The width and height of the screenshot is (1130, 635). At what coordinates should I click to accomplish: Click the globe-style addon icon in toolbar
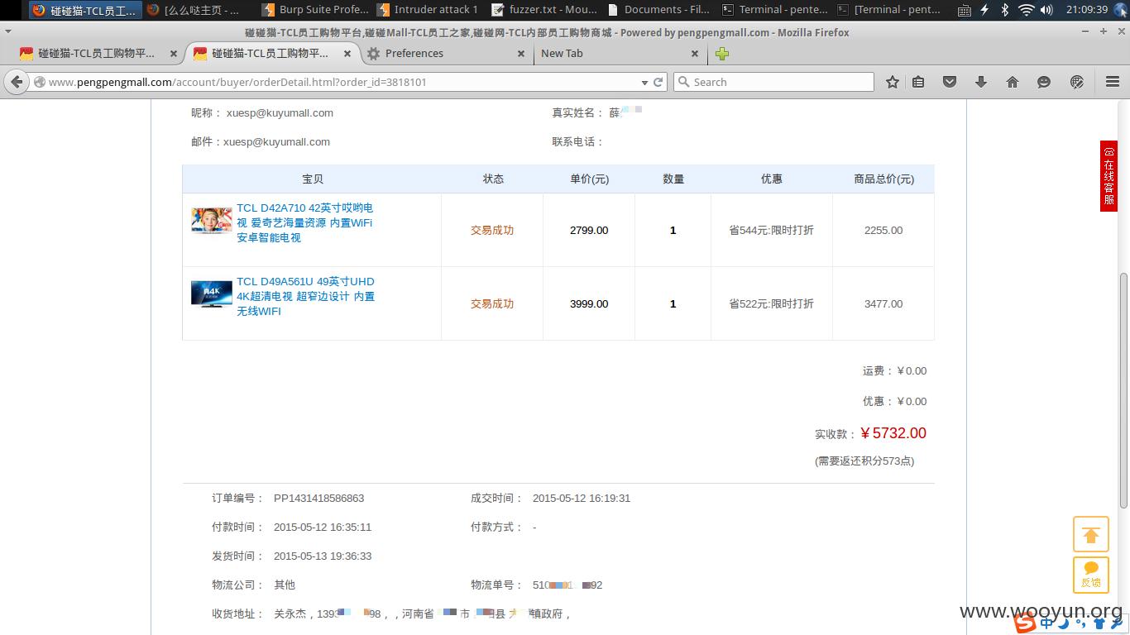[1077, 82]
